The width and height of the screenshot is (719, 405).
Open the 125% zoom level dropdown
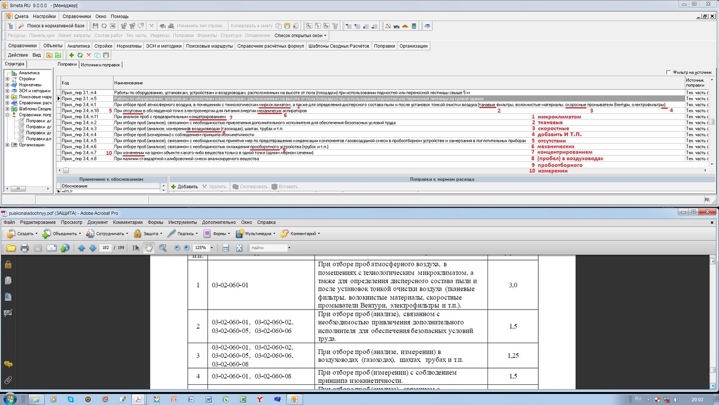point(211,248)
